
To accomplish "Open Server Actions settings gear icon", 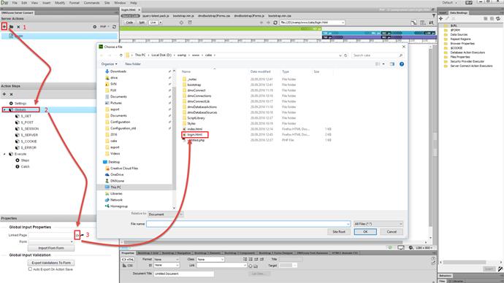I will pos(94,27).
